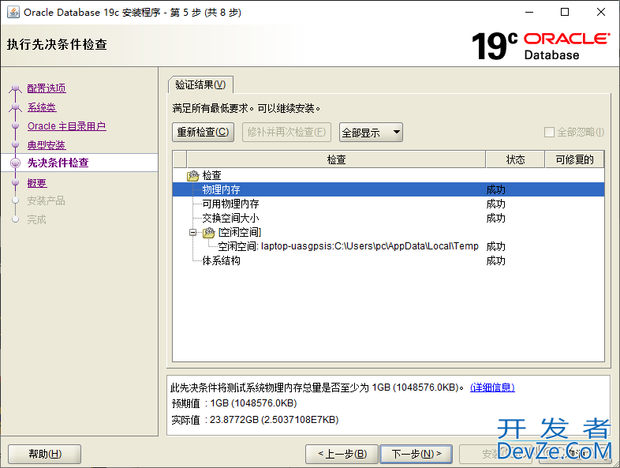The height and width of the screenshot is (468, 620).
Task: Click the 状态 column header
Action: [515, 159]
